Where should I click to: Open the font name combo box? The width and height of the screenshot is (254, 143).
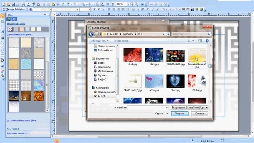coord(65,10)
